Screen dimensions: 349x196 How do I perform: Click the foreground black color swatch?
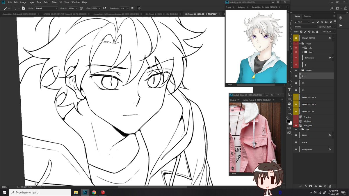coord(288,121)
